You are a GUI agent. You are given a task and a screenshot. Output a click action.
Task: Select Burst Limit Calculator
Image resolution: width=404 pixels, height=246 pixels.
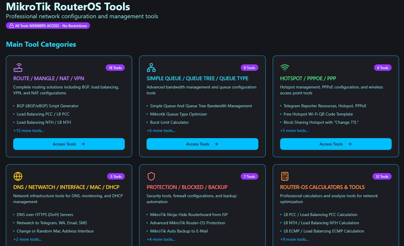pos(169,122)
